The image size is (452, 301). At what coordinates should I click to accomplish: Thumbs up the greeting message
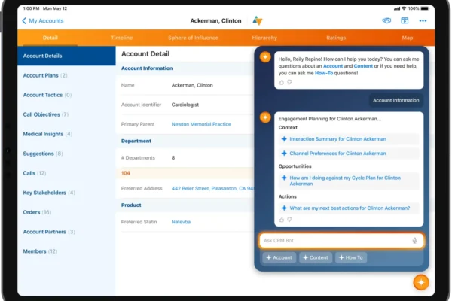click(x=281, y=82)
